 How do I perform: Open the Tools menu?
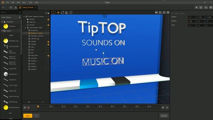click(30, 2)
